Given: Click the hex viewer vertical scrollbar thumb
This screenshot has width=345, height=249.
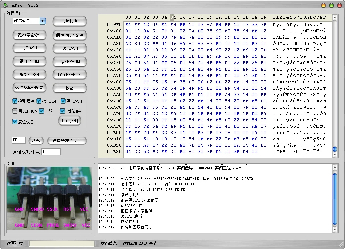Looking at the screenshot, I should tap(335, 149).
